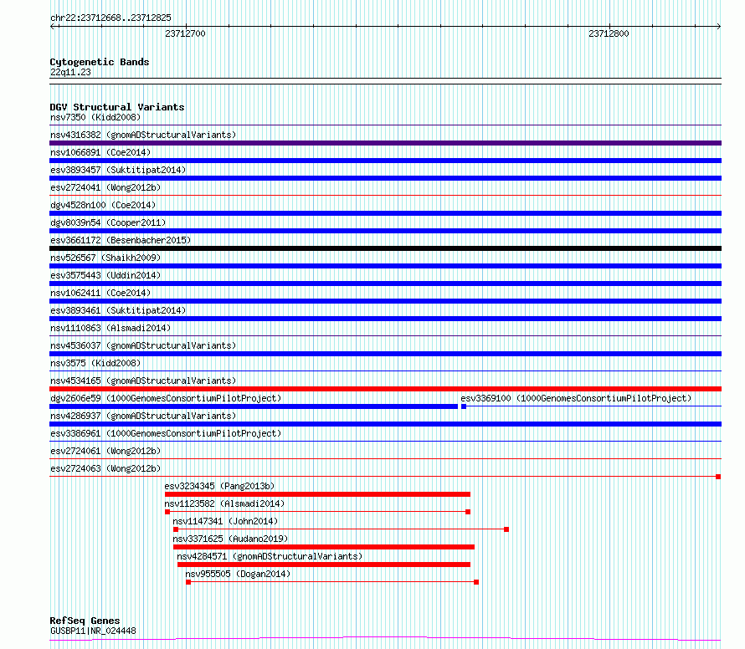
Task: Open esv3893457 (Suktitipat2014) entry
Action: tap(118, 170)
